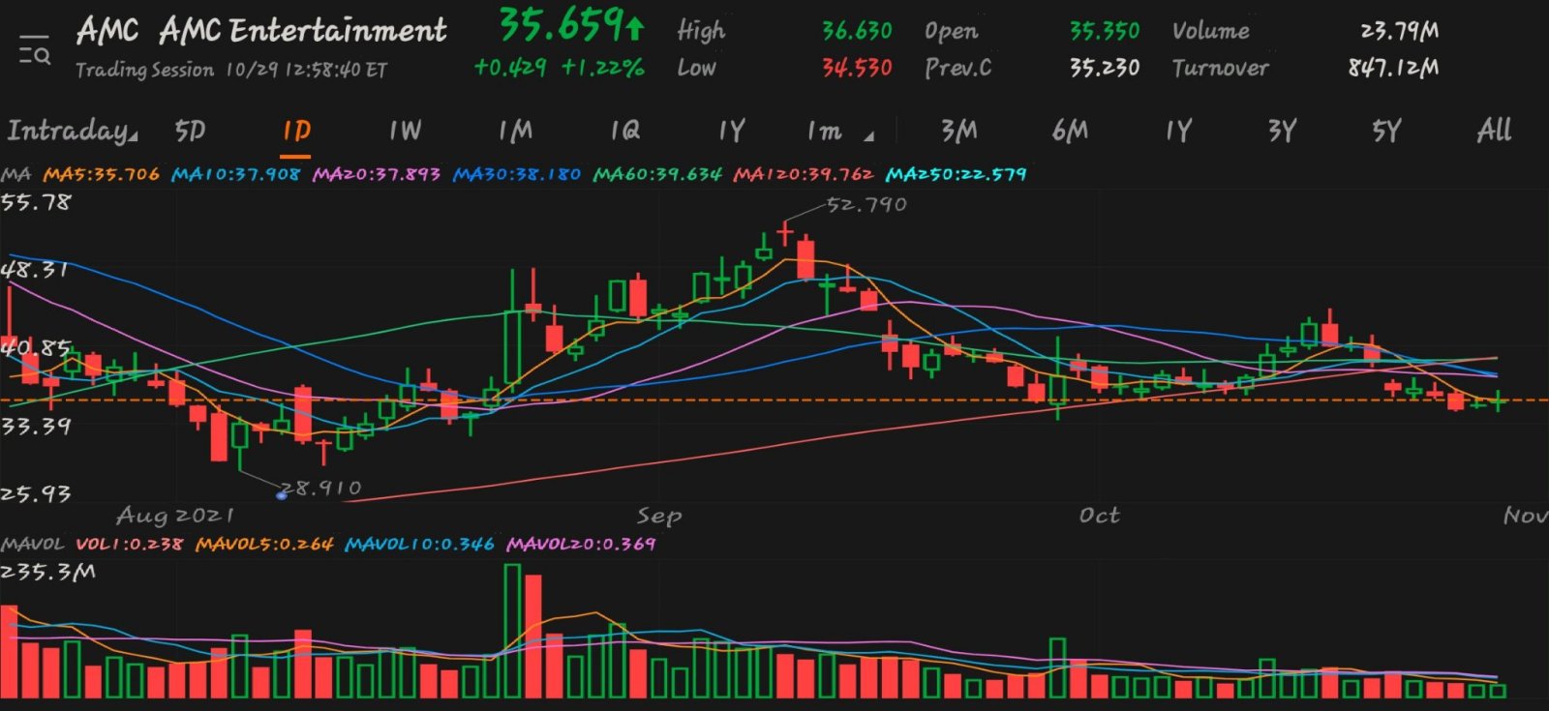Click the Low value 34.530
The width and height of the screenshot is (1549, 711).
tap(857, 68)
